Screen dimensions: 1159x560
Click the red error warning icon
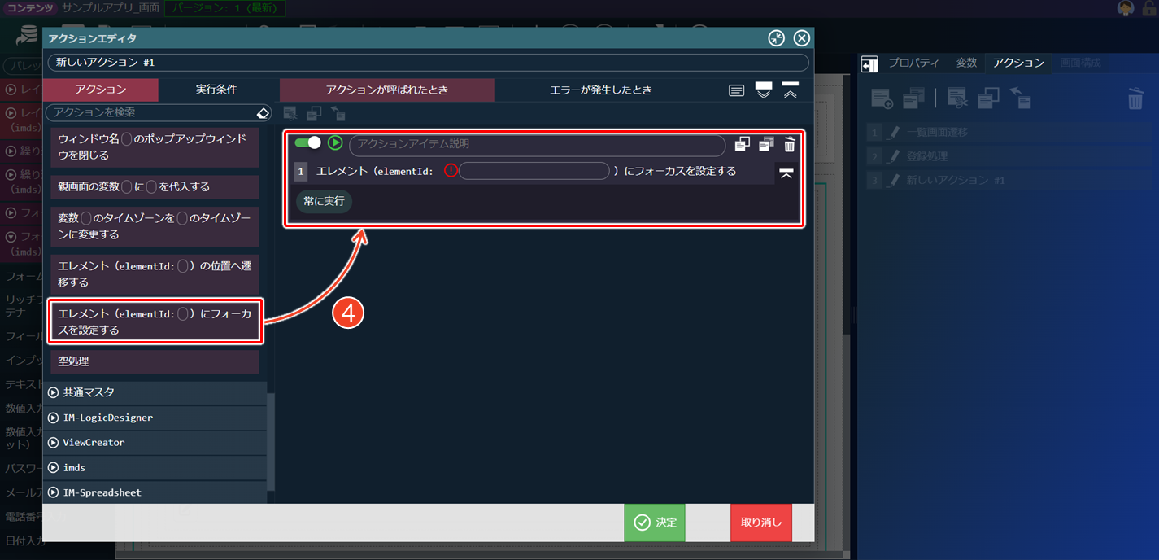click(451, 171)
